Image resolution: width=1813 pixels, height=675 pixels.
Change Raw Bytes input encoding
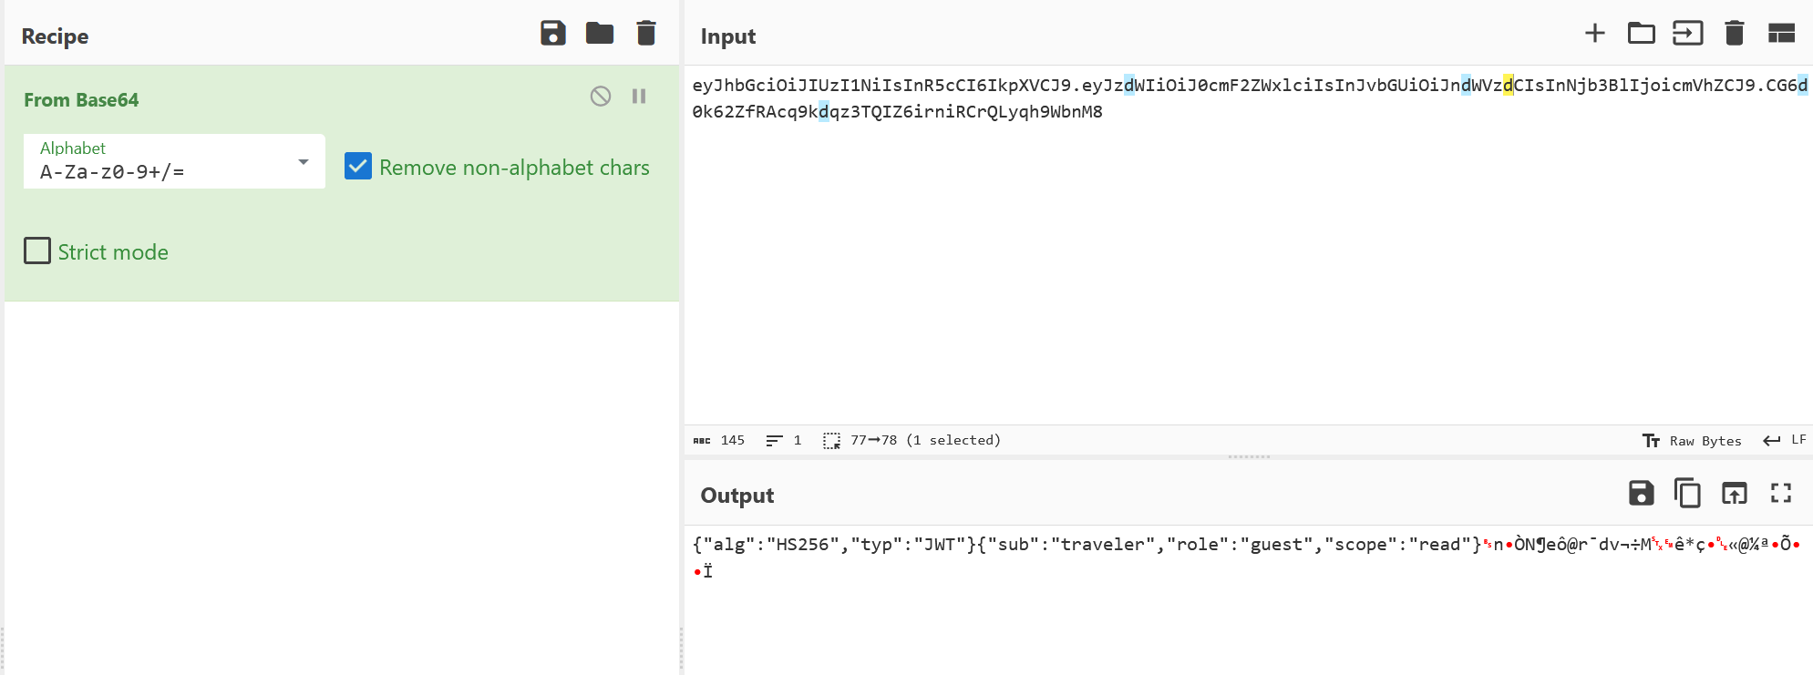click(x=1692, y=441)
